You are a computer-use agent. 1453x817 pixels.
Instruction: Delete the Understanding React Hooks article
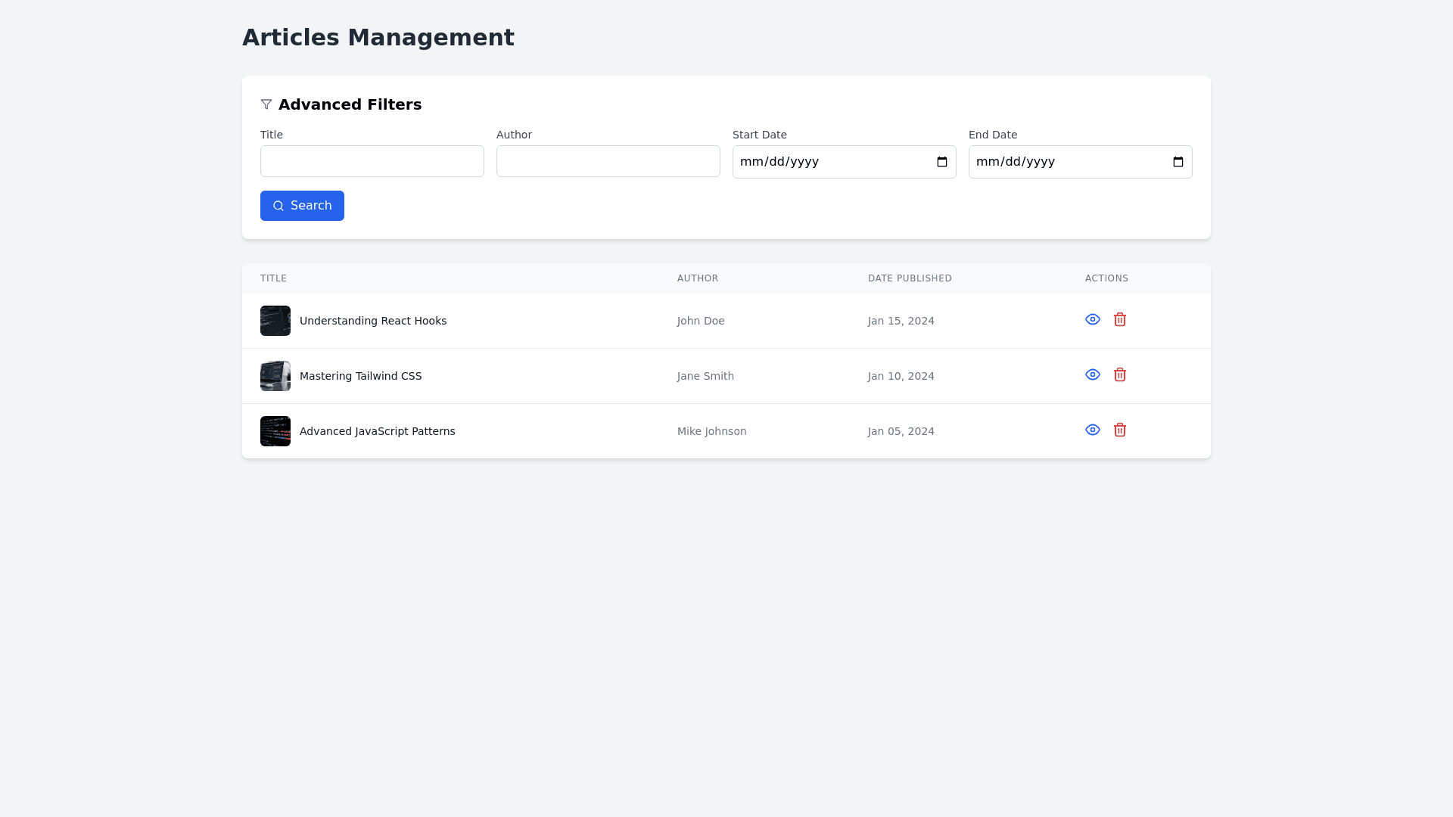click(1120, 319)
